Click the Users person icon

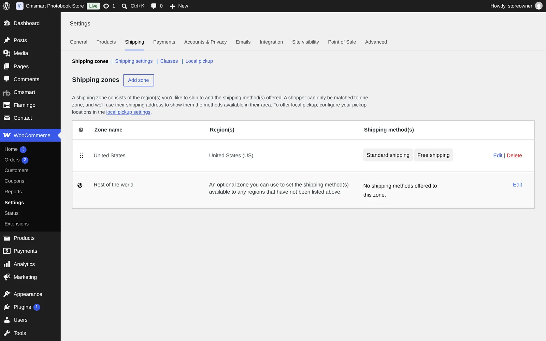[x=7, y=320]
